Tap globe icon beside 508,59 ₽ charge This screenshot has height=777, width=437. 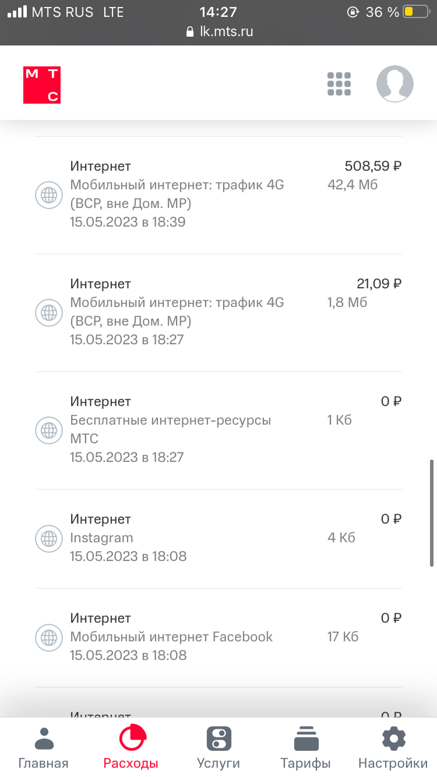tap(49, 194)
